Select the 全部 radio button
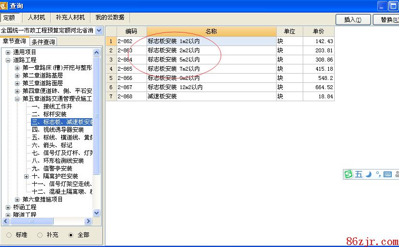This screenshot has height=247, width=399. click(x=71, y=235)
